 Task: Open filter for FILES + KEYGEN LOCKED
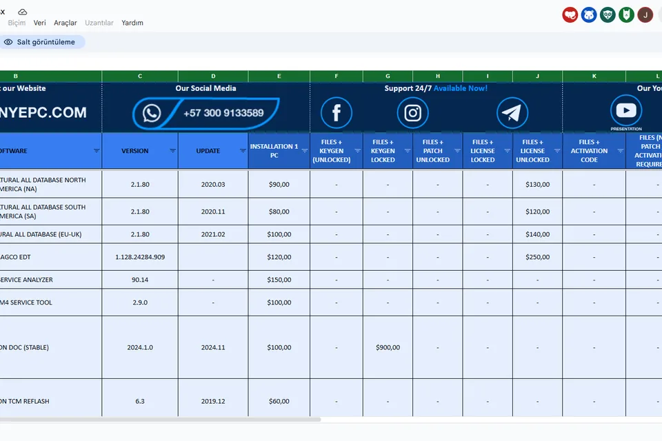(408, 151)
